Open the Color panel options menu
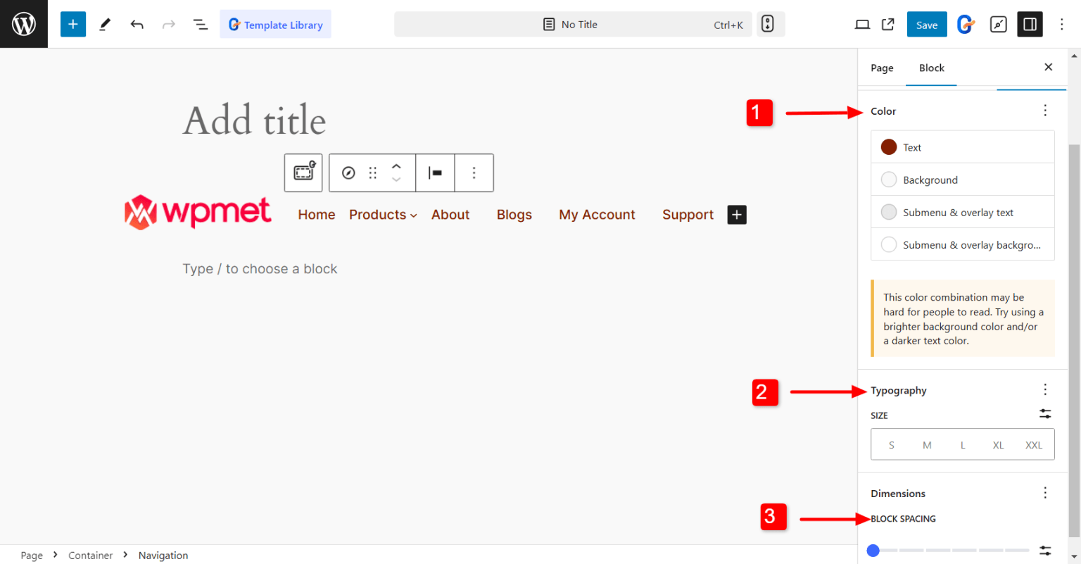This screenshot has height=564, width=1081. [x=1045, y=111]
